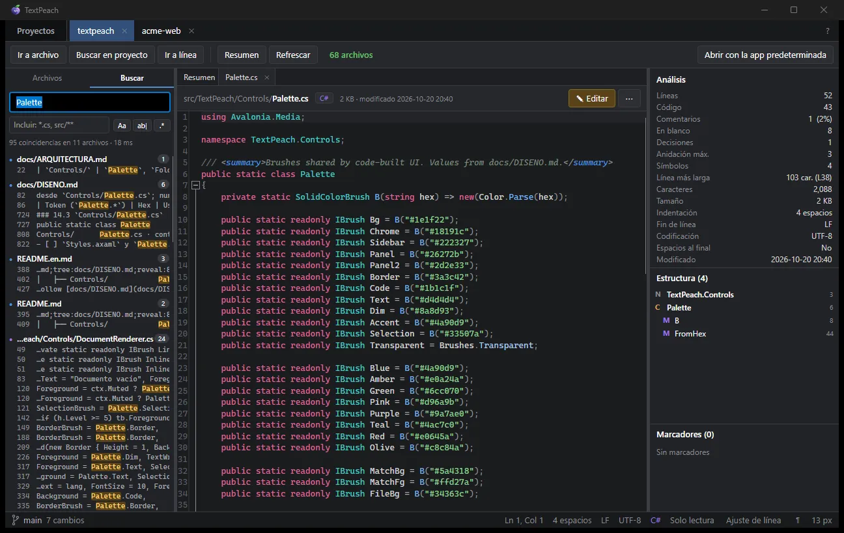Click the Ir a línea button
The image size is (844, 533).
(180, 55)
